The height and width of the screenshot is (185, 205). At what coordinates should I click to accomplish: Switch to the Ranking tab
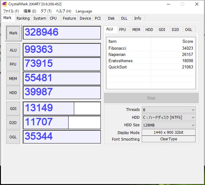click(23, 18)
